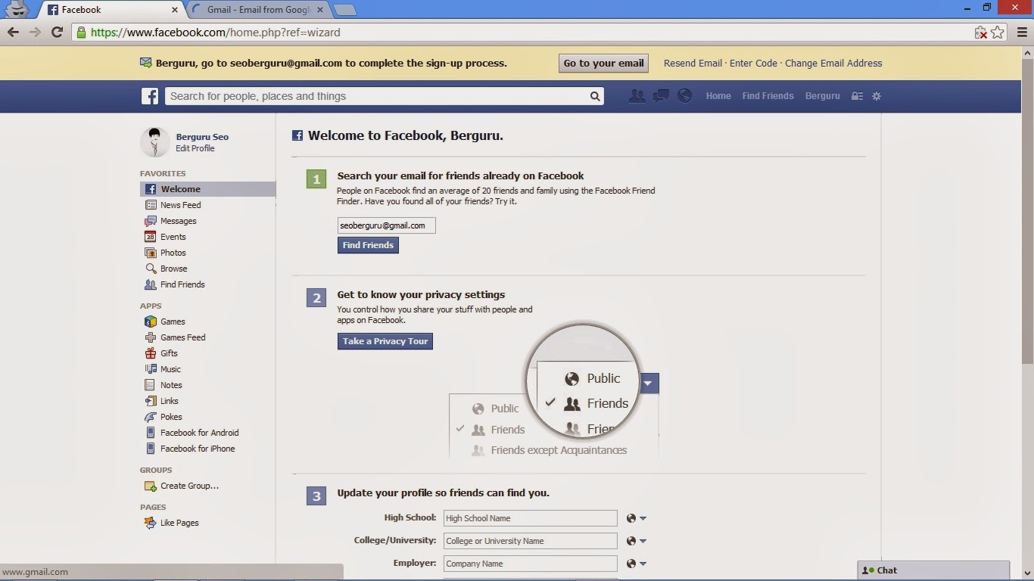
Task: Open College/University privacy dropdown
Action: 636,541
